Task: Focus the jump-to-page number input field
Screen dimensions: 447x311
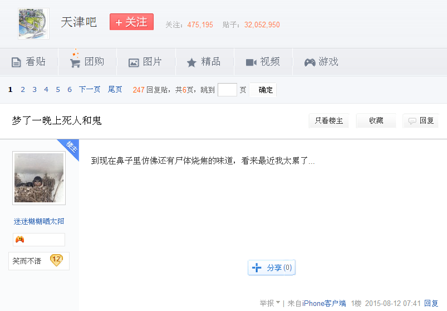Action: coord(227,90)
